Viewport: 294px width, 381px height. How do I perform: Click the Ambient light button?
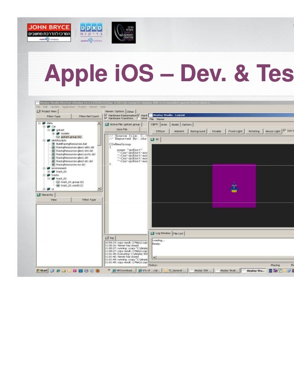pos(179,131)
